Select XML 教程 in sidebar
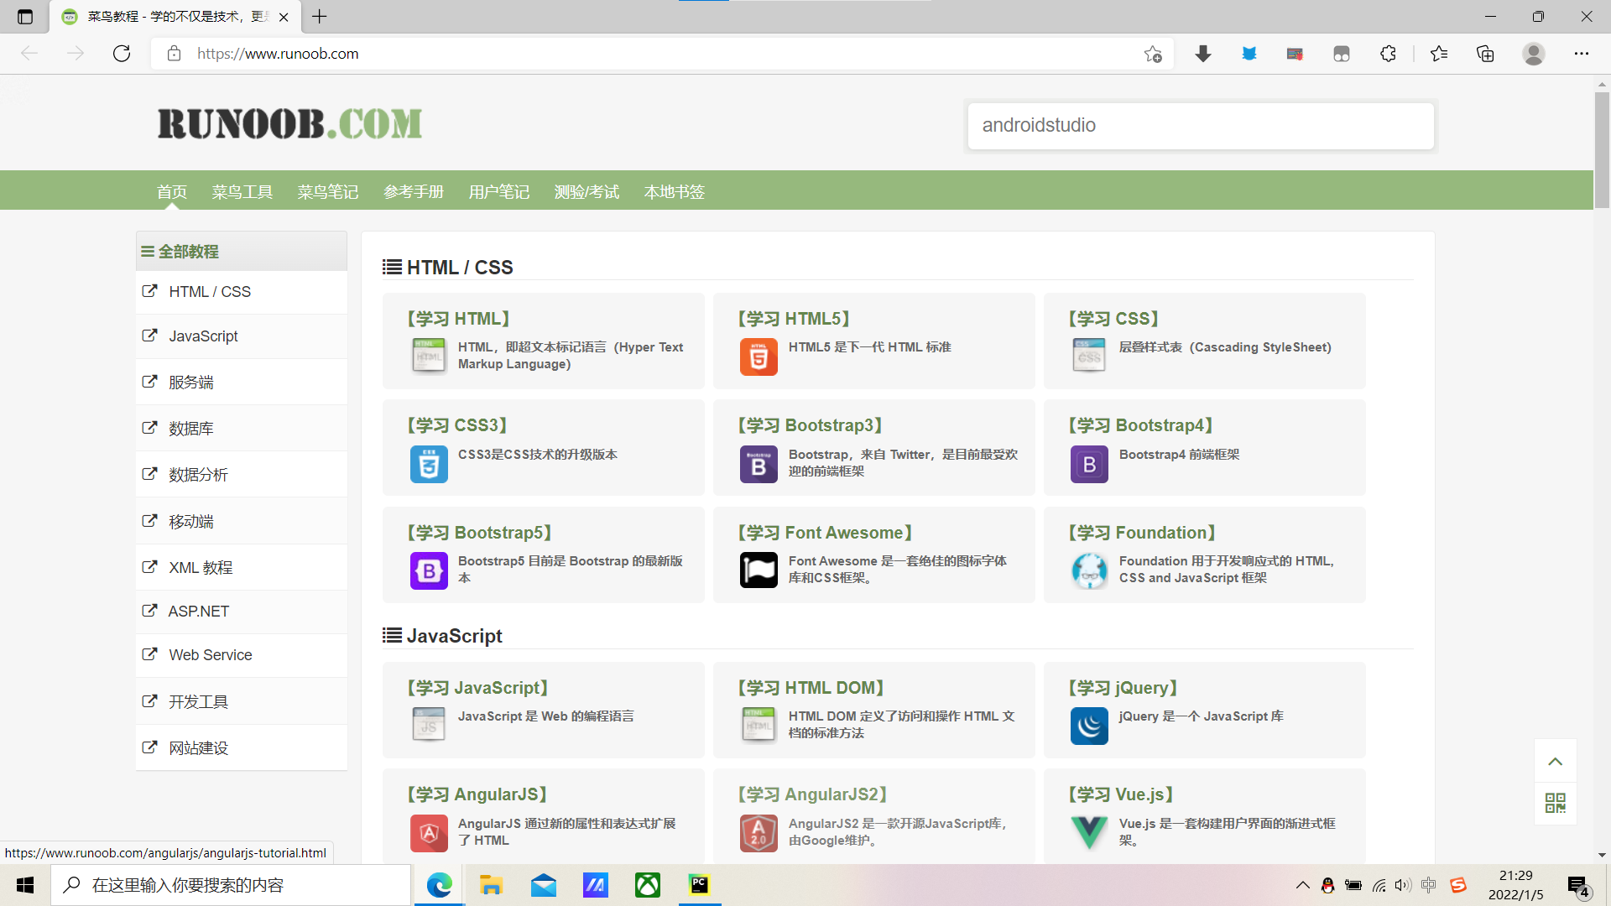1611x906 pixels. [x=242, y=568]
